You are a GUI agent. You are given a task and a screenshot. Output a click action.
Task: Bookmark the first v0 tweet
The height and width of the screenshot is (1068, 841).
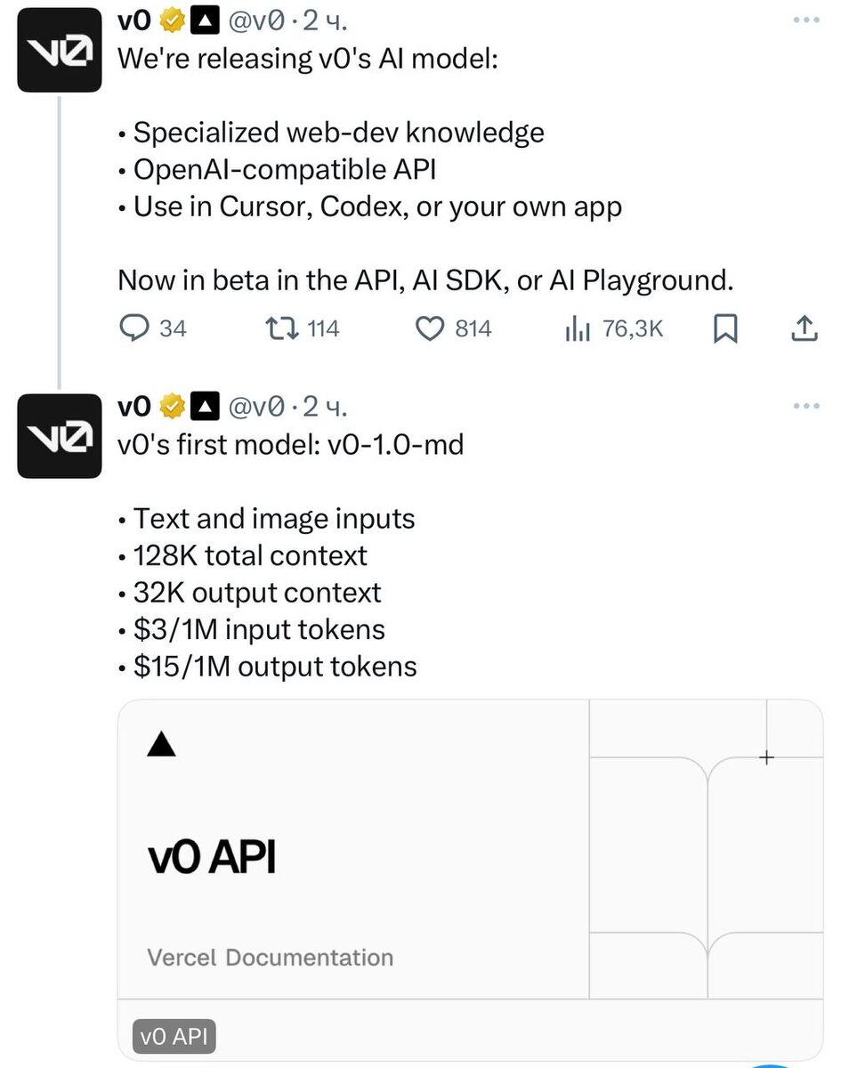(726, 329)
